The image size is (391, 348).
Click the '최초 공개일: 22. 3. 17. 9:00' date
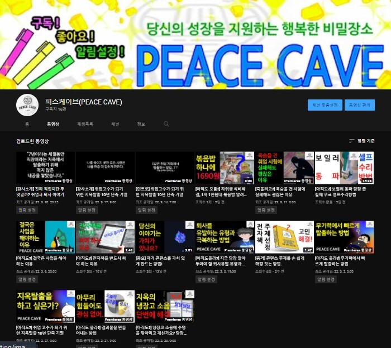(96, 202)
